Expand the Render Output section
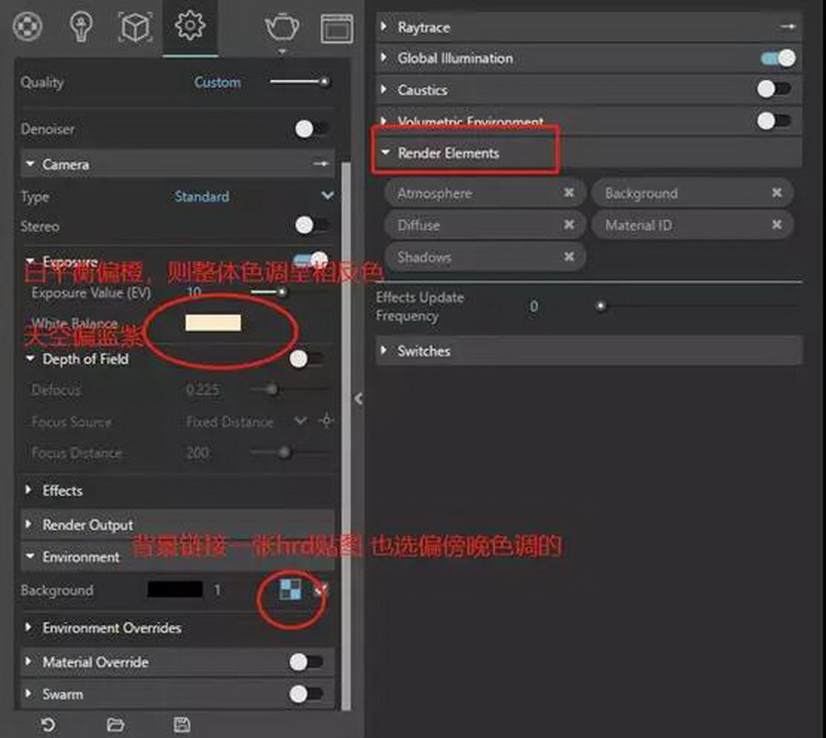The height and width of the screenshot is (738, 826). point(88,525)
